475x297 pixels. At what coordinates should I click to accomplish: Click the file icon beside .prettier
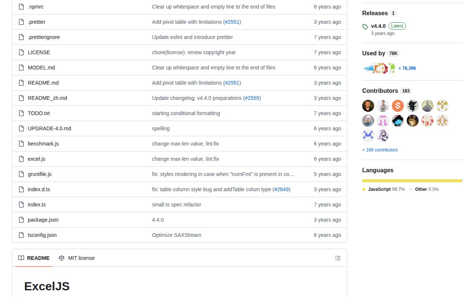coord(22,22)
